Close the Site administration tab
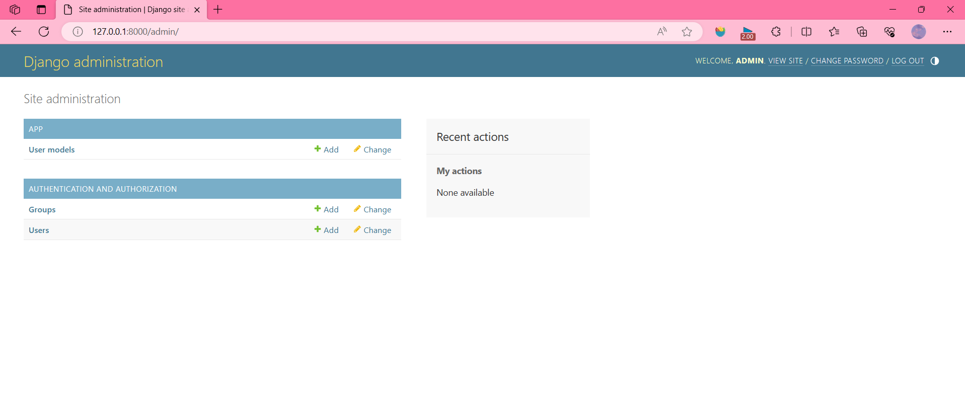This screenshot has width=965, height=393. [x=197, y=10]
